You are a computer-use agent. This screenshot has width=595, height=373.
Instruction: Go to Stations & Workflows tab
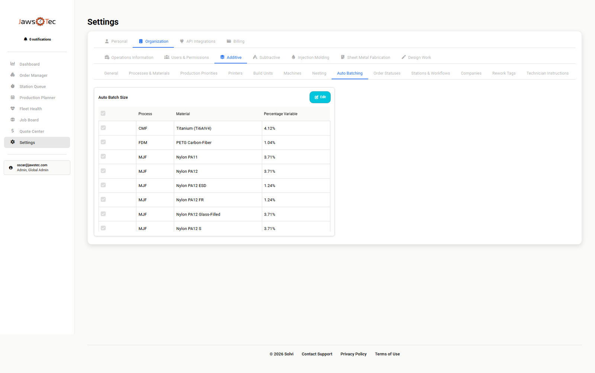point(431,73)
